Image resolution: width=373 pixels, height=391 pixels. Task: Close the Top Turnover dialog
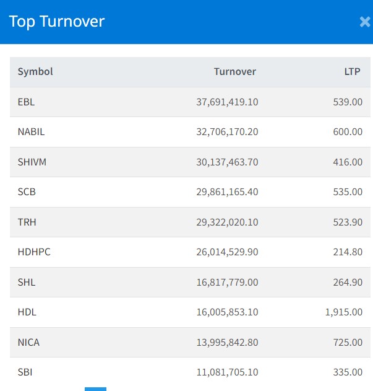click(x=364, y=22)
